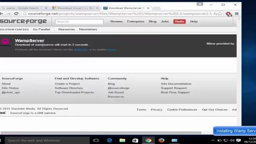Open the Support Request link
This screenshot has width=256, height=144.
174,88
